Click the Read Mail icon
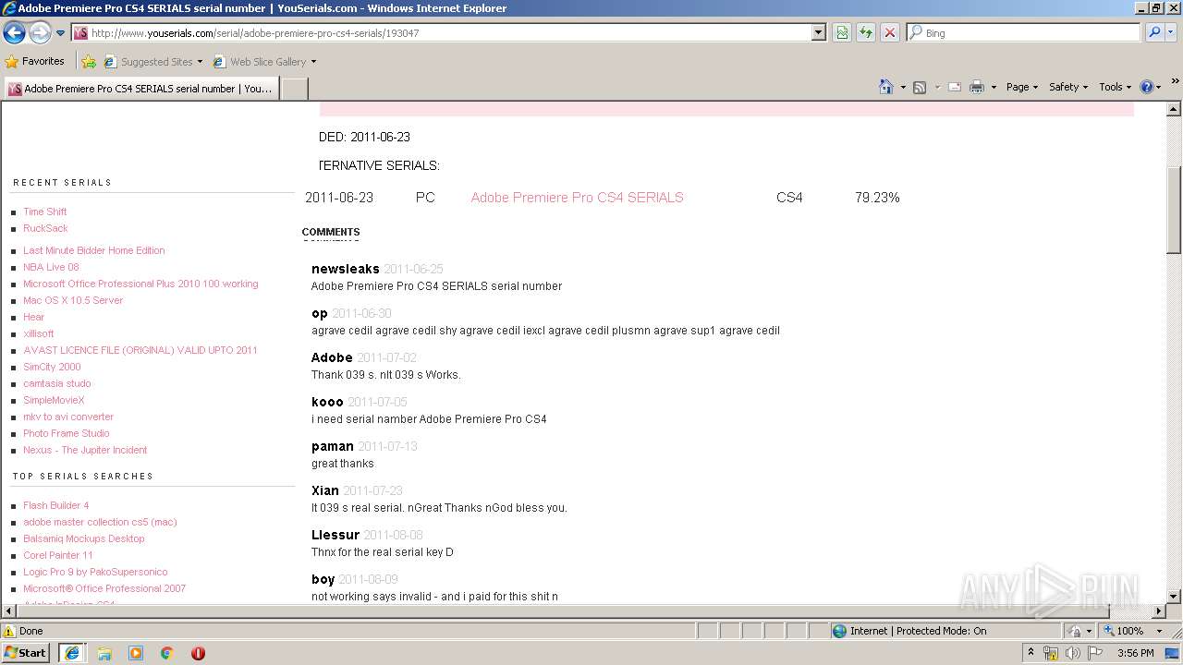The width and height of the screenshot is (1183, 665). 955,87
